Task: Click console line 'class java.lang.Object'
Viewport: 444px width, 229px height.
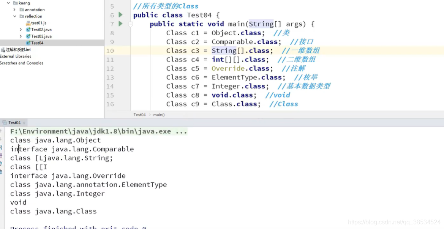Action: coord(55,141)
